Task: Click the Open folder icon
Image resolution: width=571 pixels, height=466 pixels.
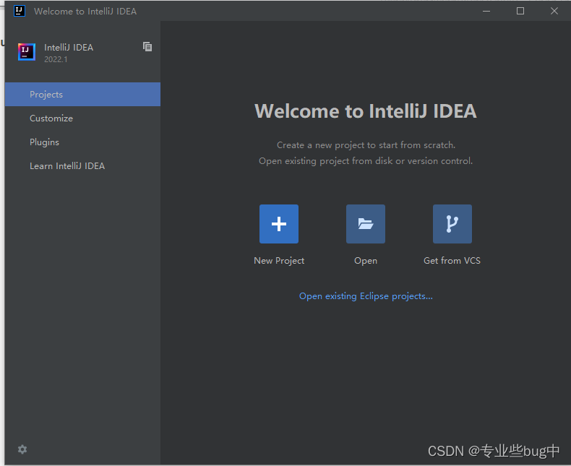Action: click(366, 224)
